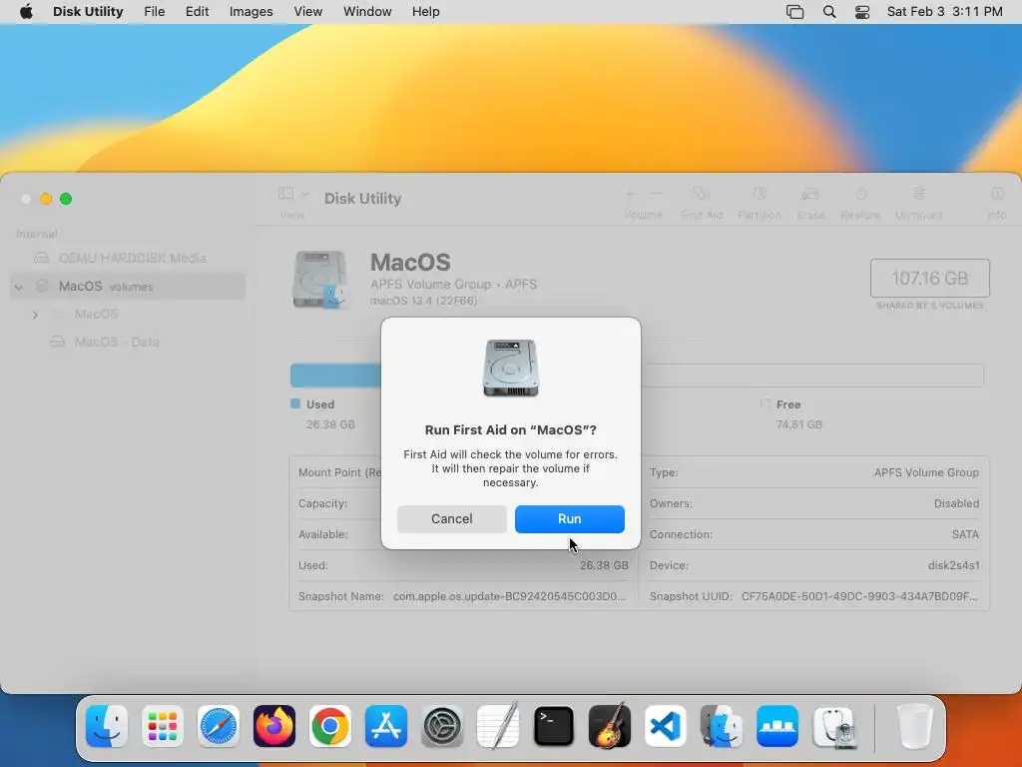Cancel the First Aid dialog
Screen dimensions: 1022x767
[452, 518]
